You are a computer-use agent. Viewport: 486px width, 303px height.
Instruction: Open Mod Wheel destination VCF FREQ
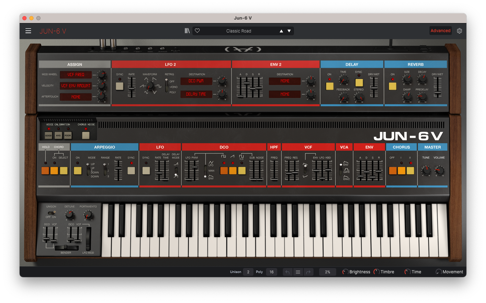[76, 75]
